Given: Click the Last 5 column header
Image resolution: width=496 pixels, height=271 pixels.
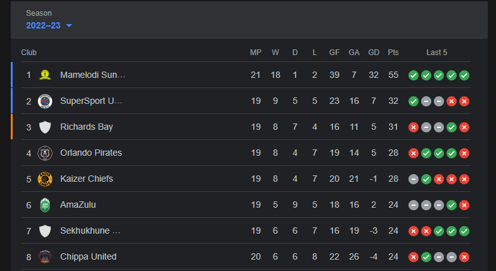Looking at the screenshot, I should click(437, 53).
